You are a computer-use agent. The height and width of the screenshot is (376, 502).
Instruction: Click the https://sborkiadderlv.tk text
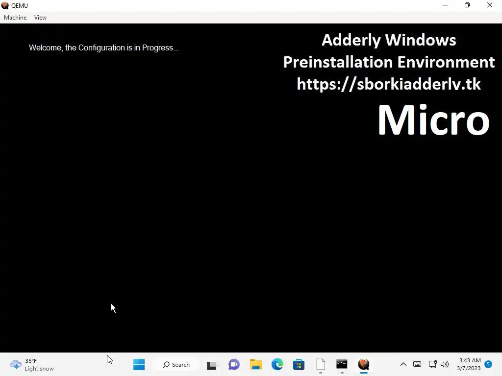(x=389, y=84)
